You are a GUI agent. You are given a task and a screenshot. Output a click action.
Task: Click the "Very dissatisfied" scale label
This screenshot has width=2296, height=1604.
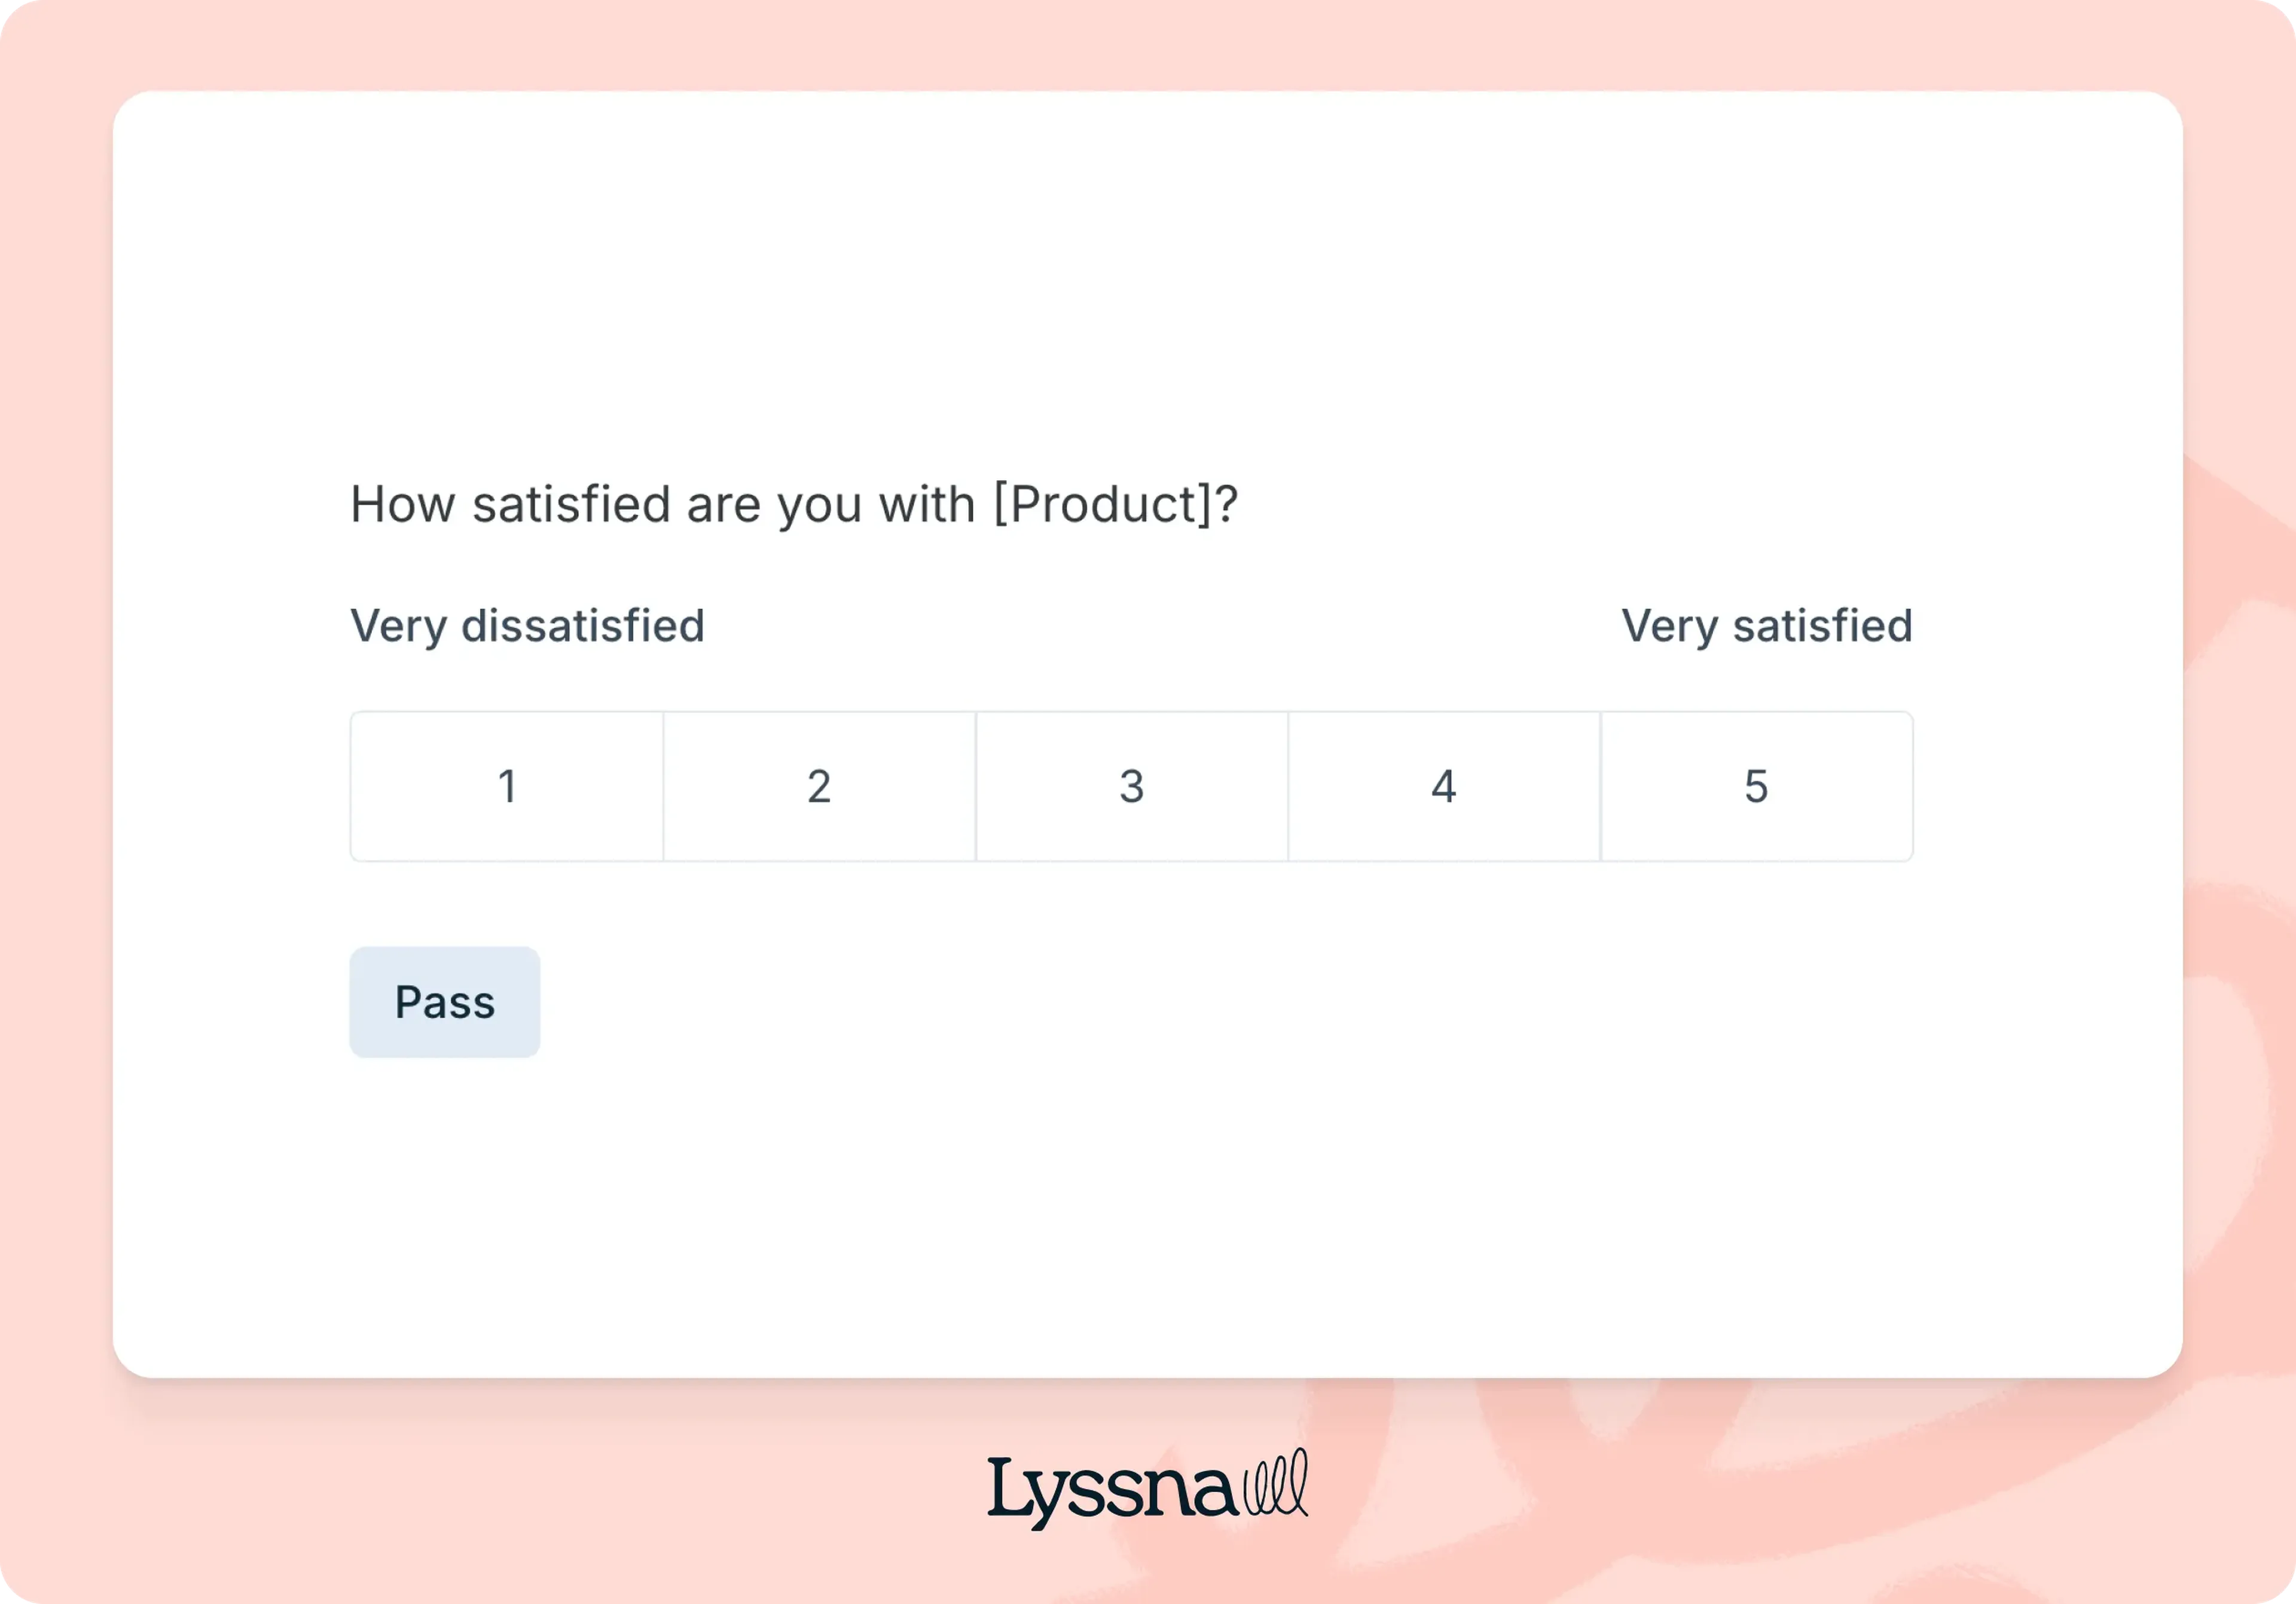527,626
